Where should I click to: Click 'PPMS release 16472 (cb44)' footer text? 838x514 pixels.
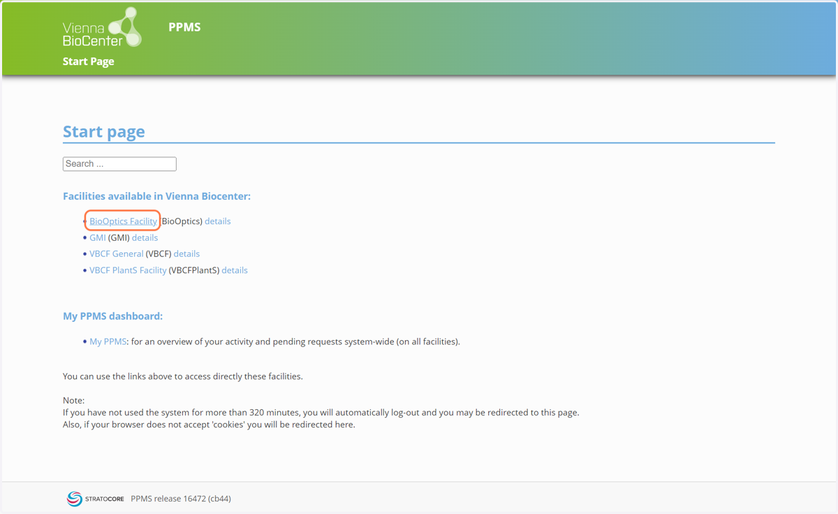point(181,499)
